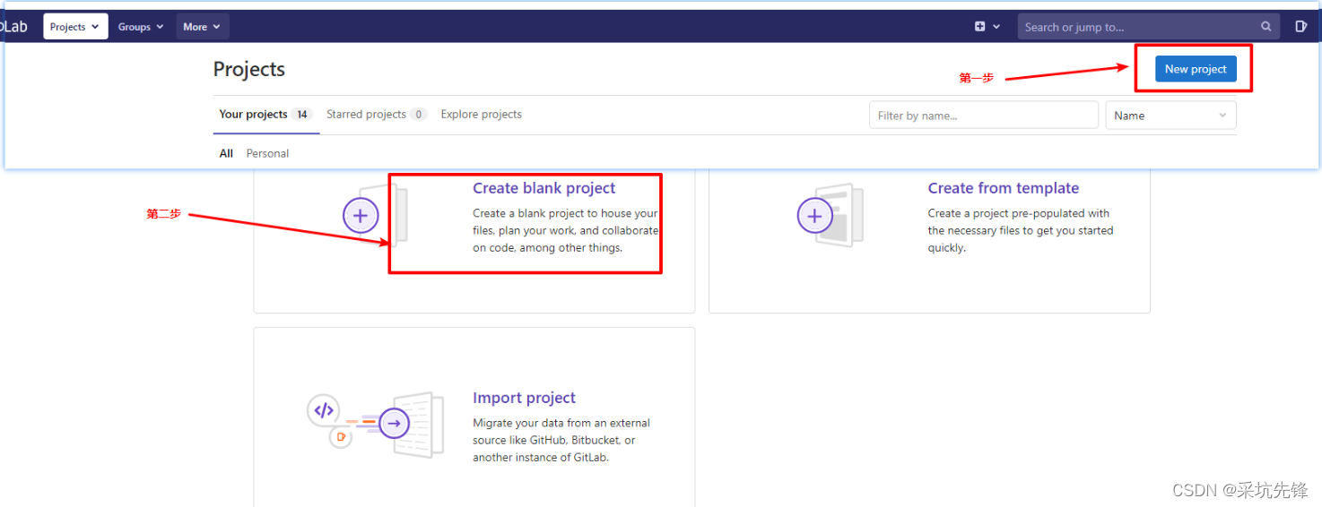
Task: Switch to Your projects tab
Action: pos(266,115)
